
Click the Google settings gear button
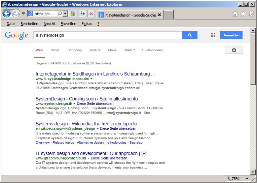[x=234, y=50]
